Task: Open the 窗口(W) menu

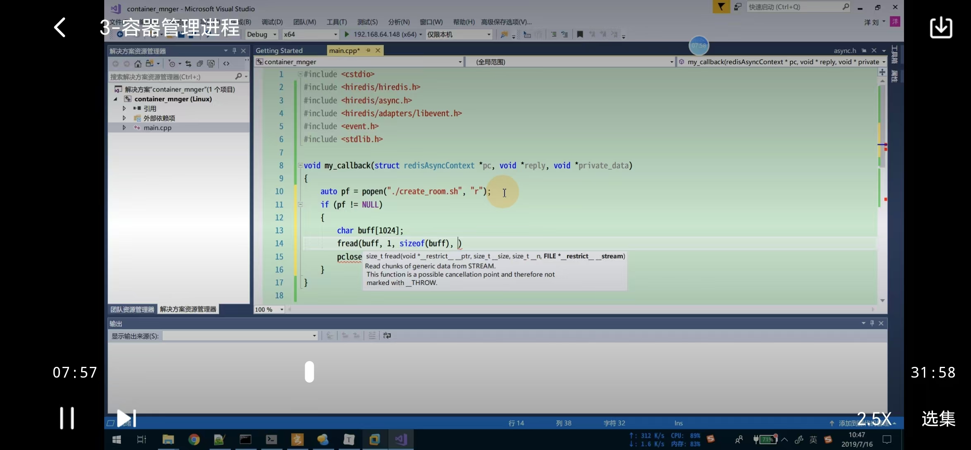Action: [431, 22]
